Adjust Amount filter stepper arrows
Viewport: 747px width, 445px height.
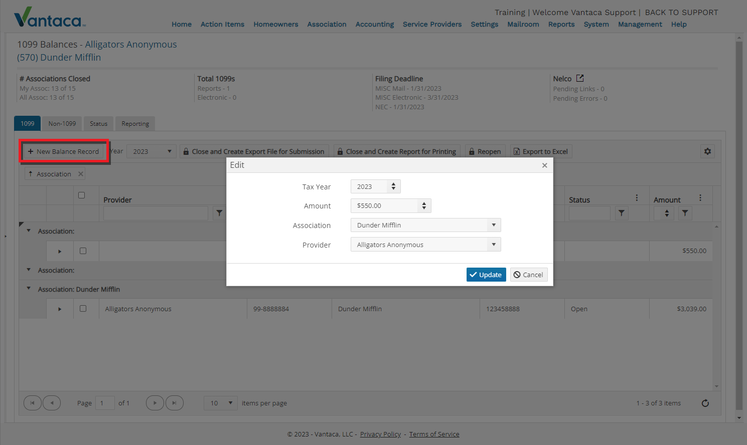point(667,213)
